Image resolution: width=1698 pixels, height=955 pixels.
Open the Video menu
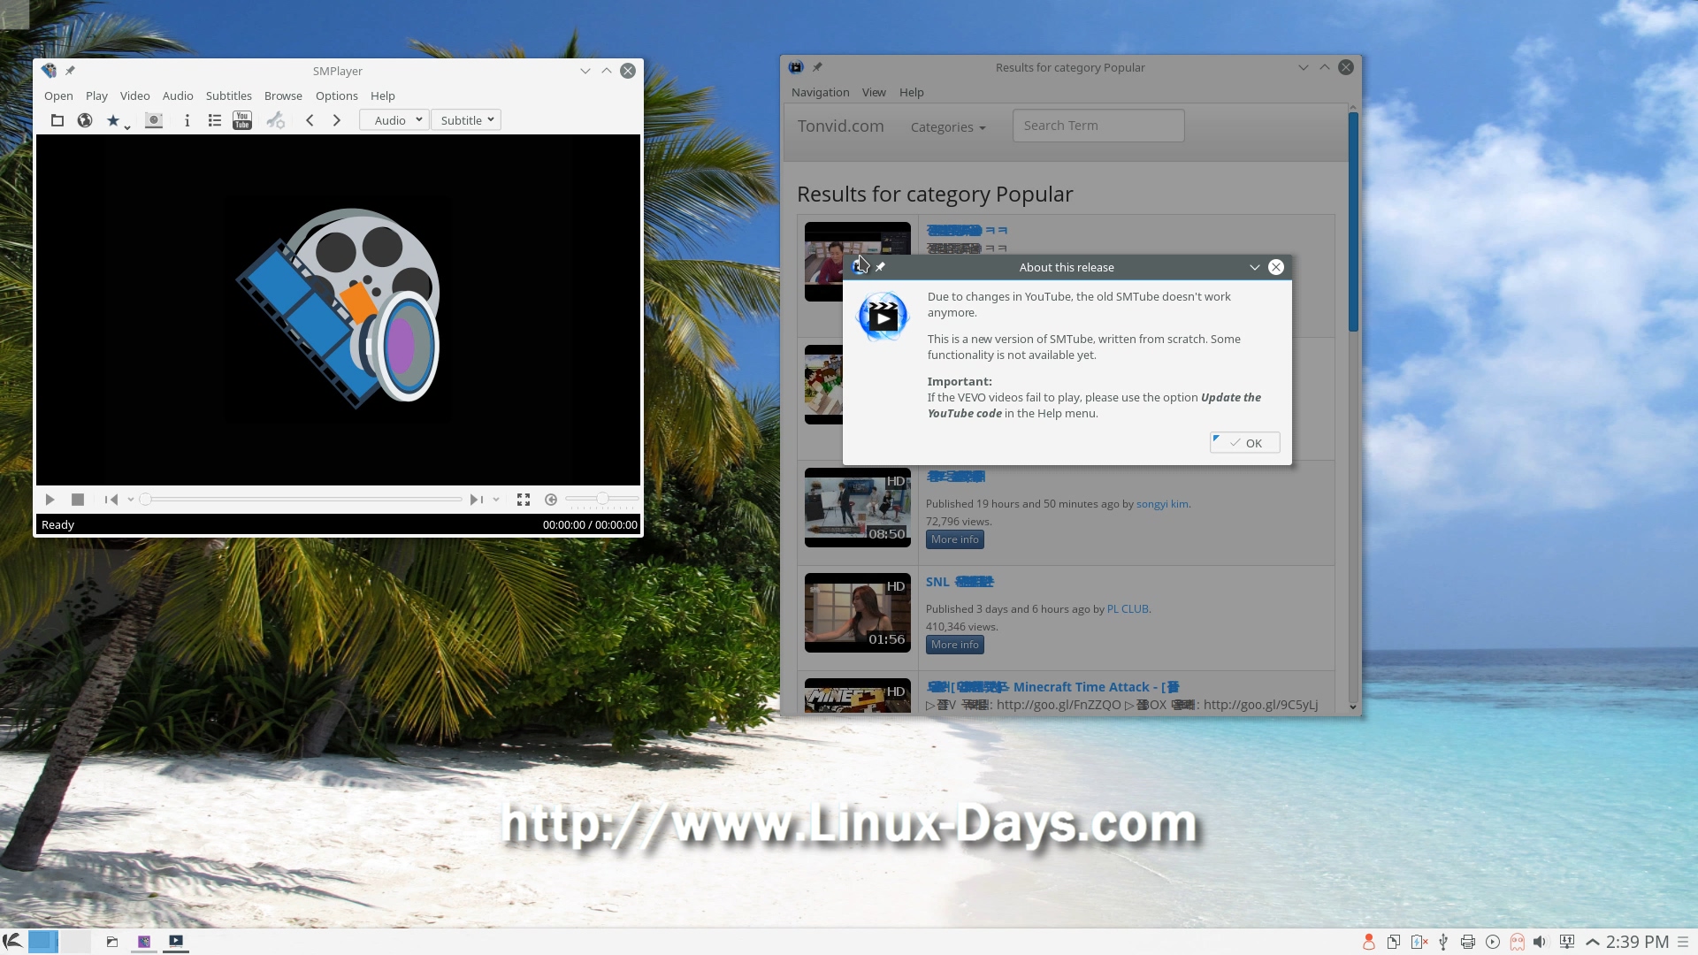coord(135,95)
